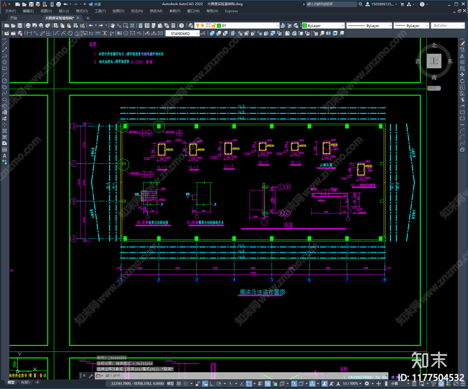This screenshot has height=389, width=468.
Task: Select the Erase tool in right toolbar
Action: click(462, 44)
